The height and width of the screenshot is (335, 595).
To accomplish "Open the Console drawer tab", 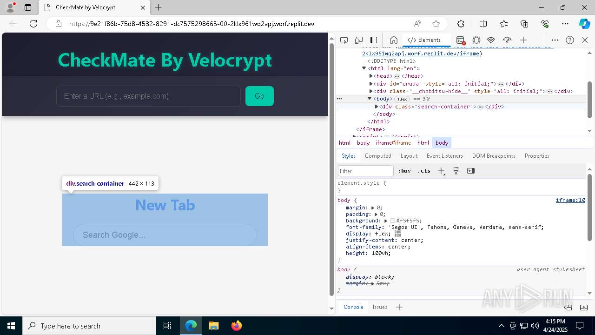I will pyautogui.click(x=353, y=307).
